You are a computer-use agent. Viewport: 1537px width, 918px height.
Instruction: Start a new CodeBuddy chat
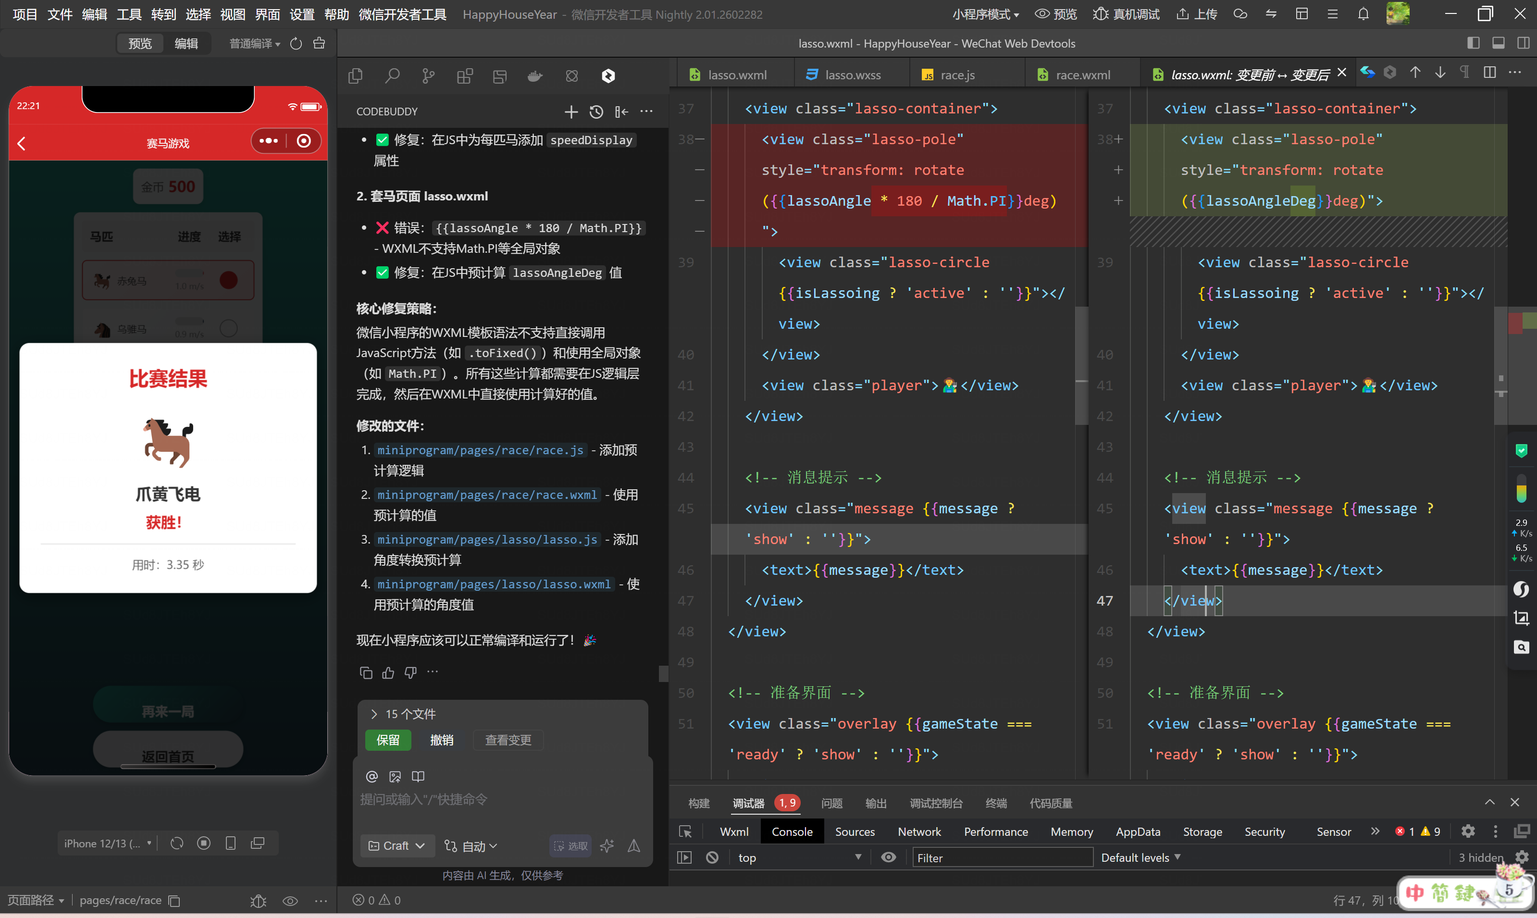(571, 112)
